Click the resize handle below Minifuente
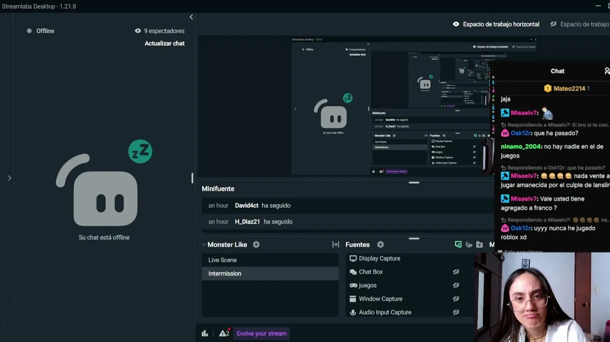 (414, 238)
